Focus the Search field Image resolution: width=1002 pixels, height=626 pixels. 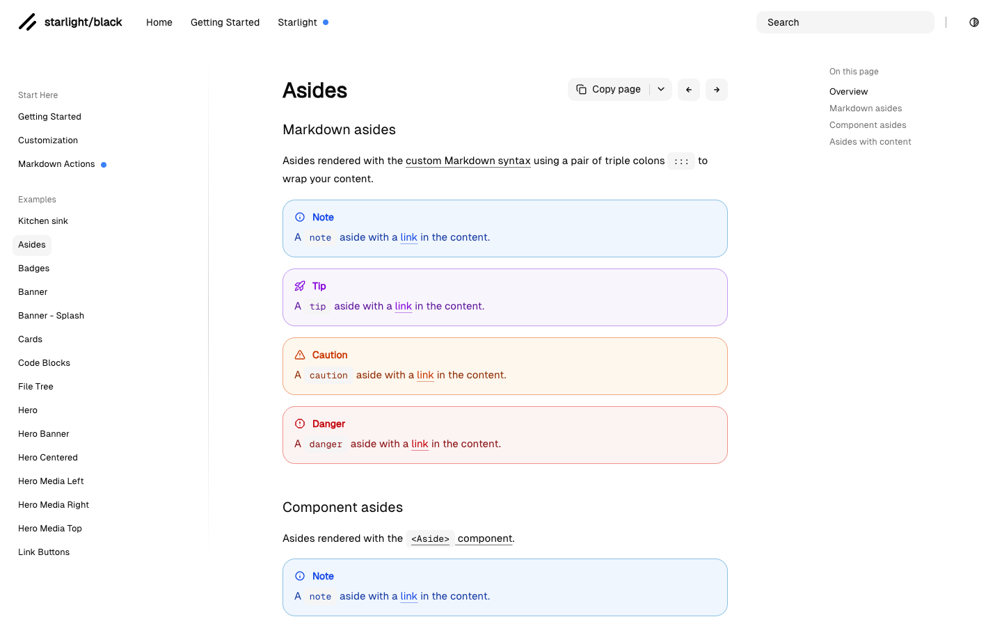tap(845, 22)
